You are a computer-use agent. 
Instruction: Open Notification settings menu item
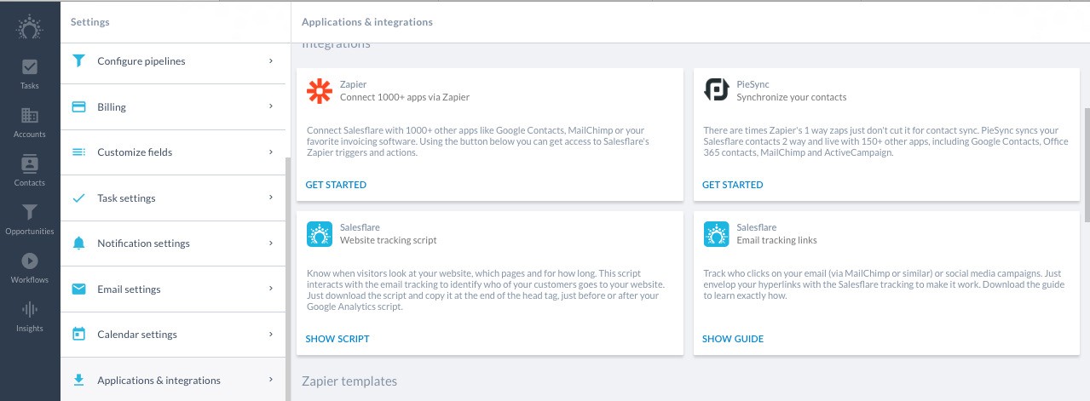point(173,243)
